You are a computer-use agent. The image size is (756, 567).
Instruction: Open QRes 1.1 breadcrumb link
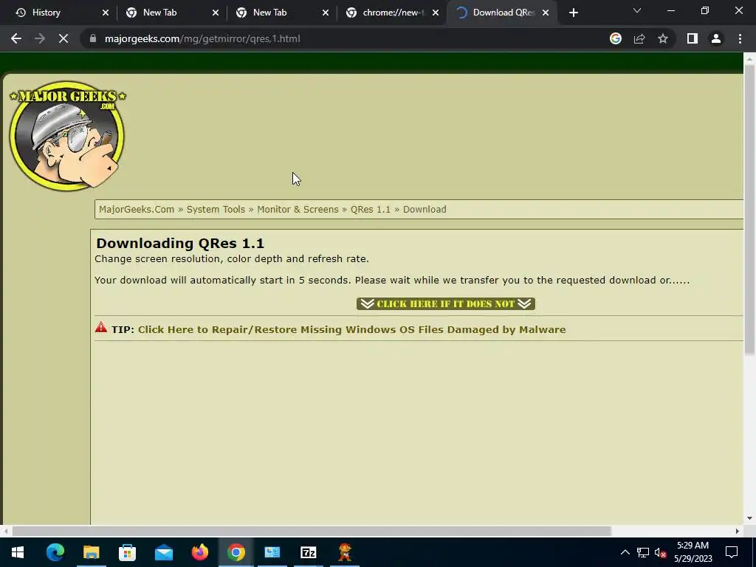(371, 209)
